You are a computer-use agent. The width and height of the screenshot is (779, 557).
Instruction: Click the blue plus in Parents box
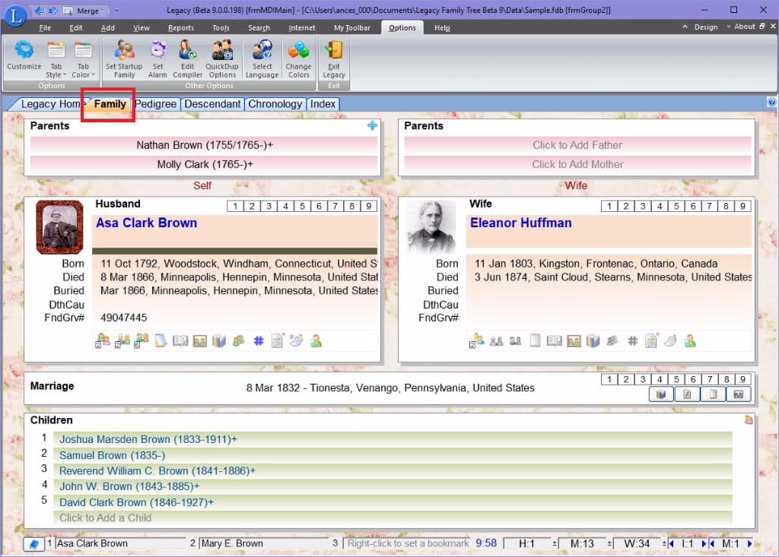pyautogui.click(x=372, y=125)
